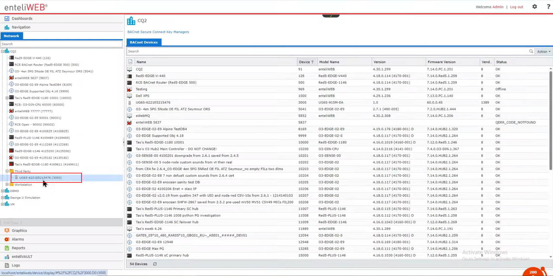Click the Logs icon
The image size is (553, 276).
(x=7, y=265)
